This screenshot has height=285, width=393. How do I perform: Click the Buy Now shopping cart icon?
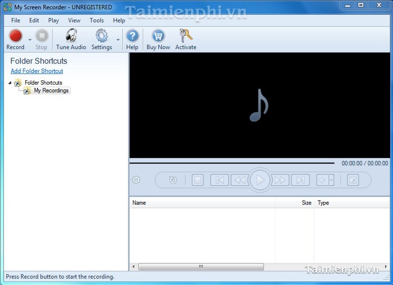click(158, 39)
